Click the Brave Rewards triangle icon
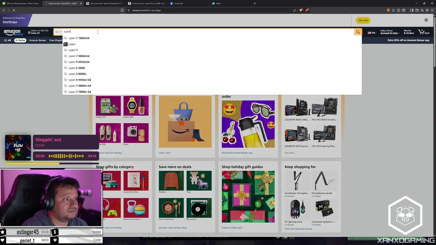The width and height of the screenshot is (436, 245). click(x=307, y=10)
